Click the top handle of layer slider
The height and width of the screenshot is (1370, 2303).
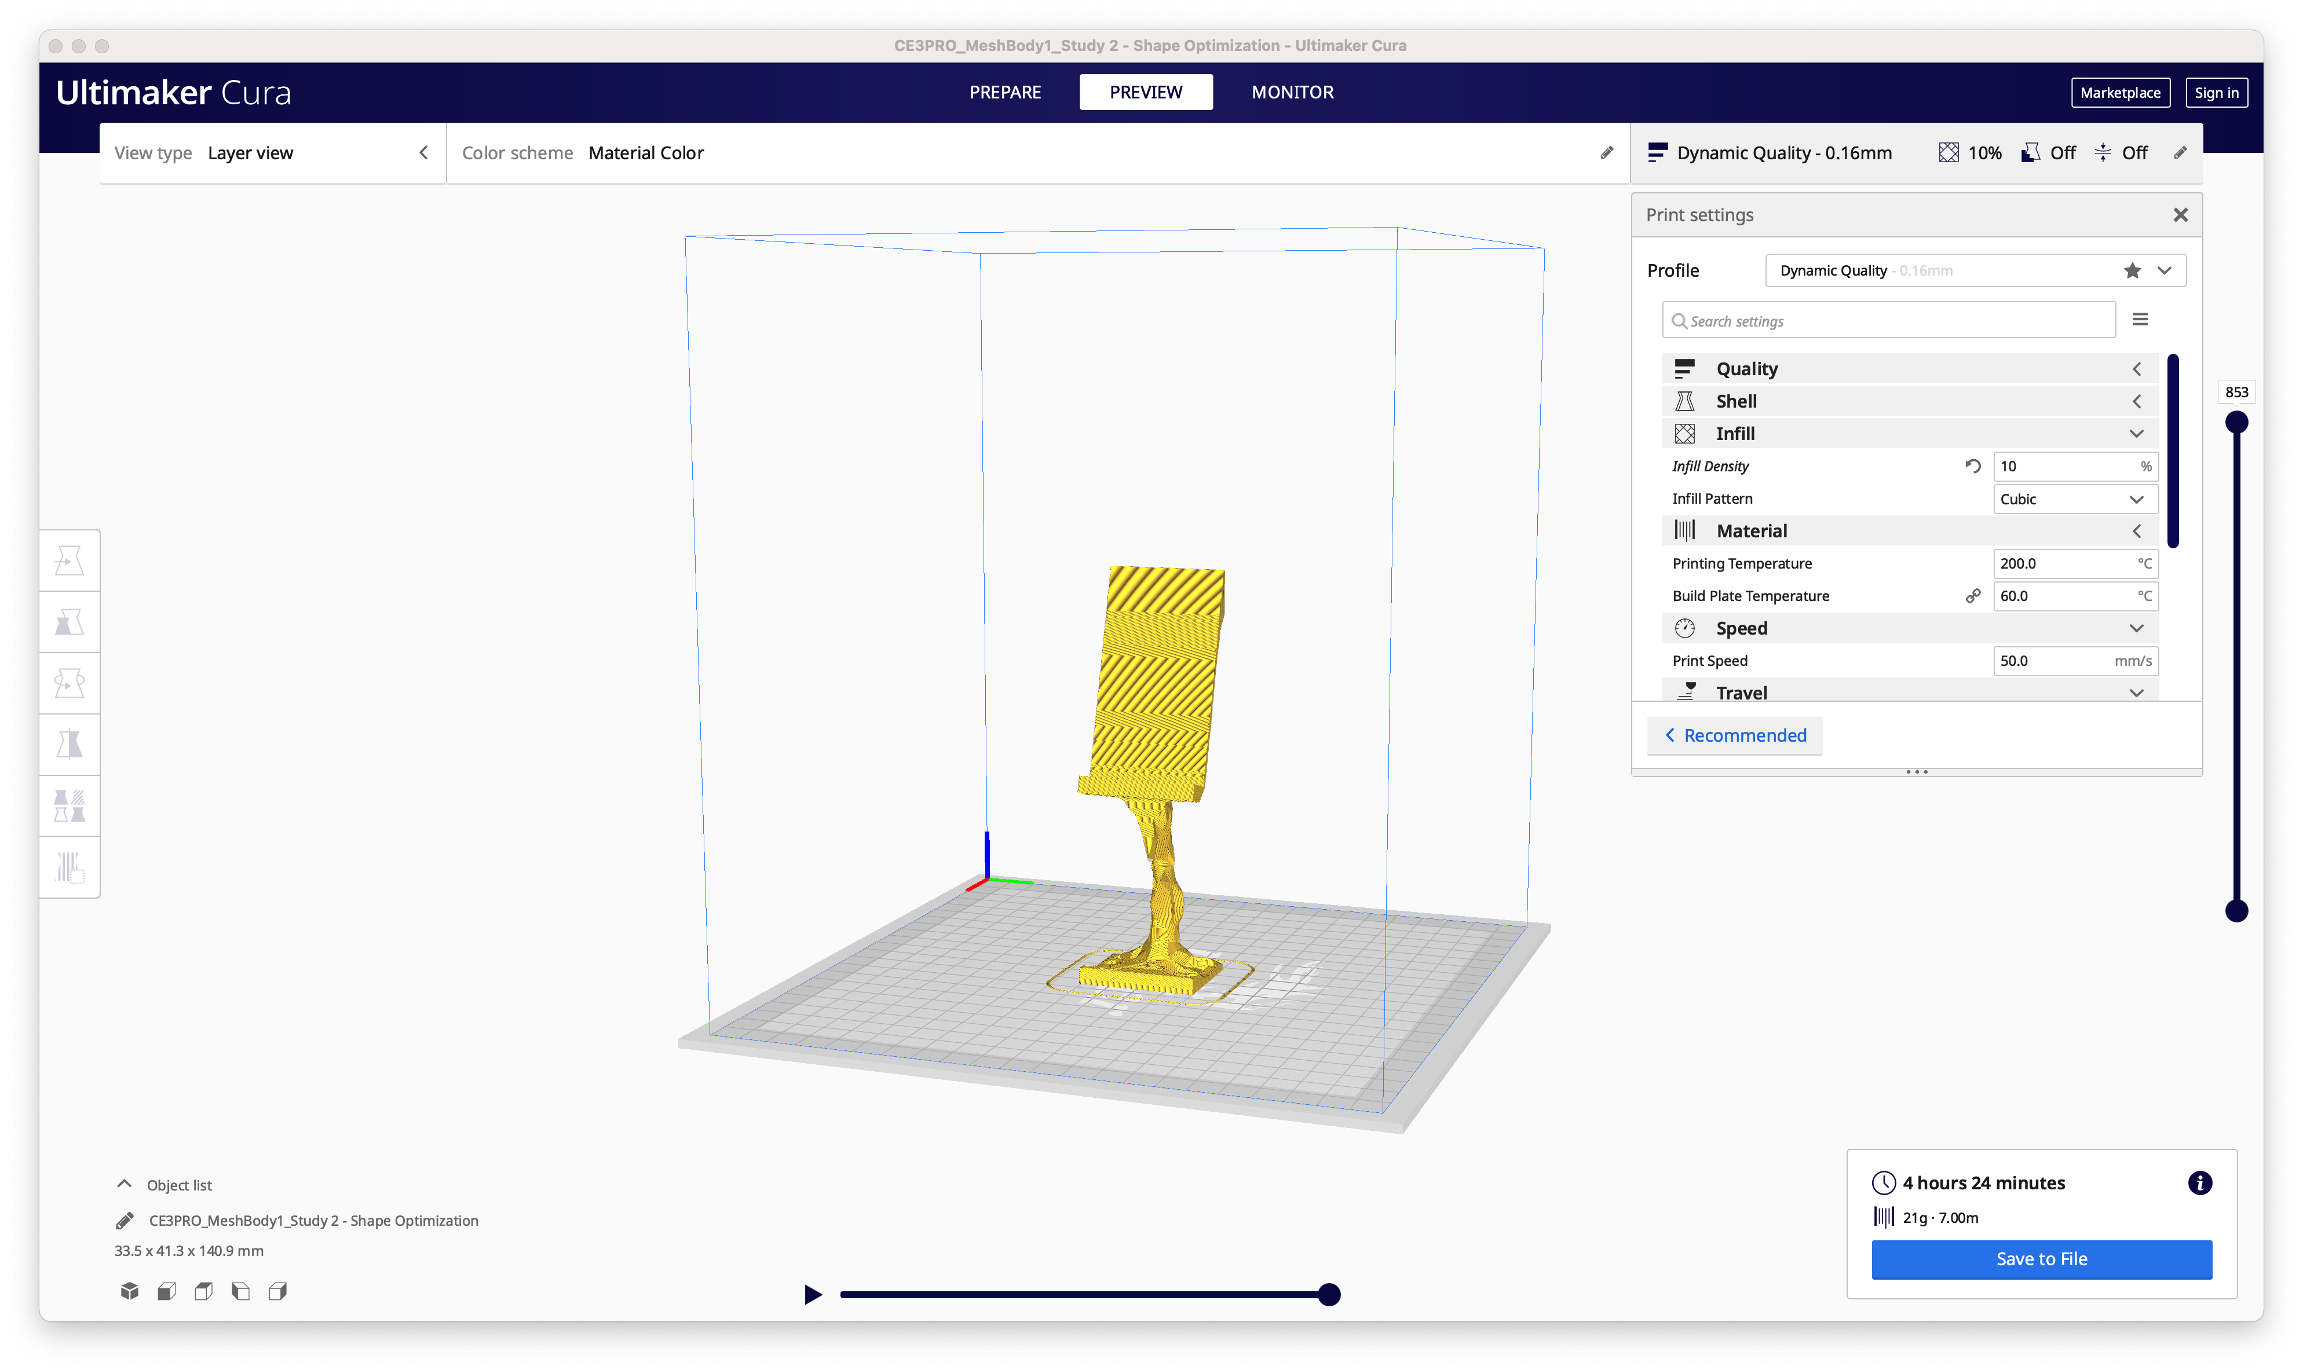[2236, 423]
